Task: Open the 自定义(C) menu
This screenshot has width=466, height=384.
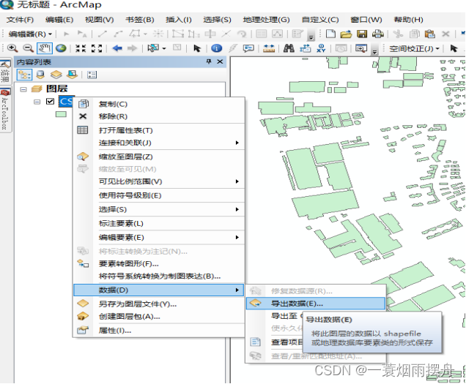Action: (x=320, y=20)
